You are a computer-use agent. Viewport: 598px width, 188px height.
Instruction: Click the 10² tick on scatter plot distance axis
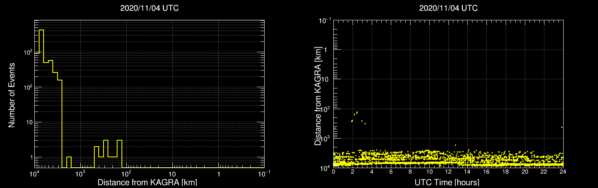(325, 109)
